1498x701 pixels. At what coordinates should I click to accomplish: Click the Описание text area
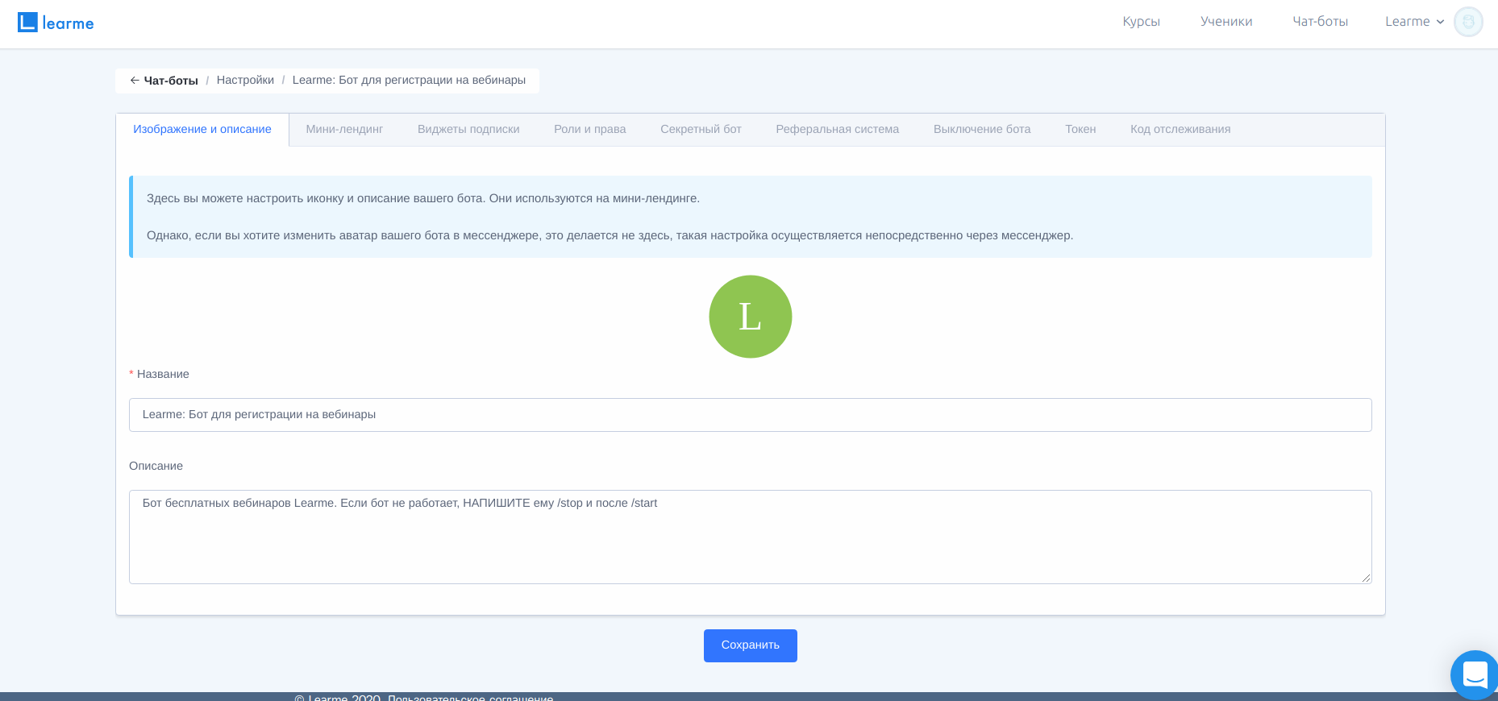point(750,537)
